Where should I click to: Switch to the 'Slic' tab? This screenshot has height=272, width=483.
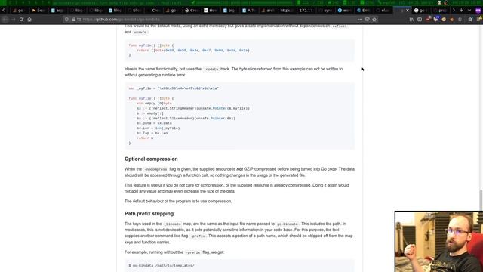[134, 10]
